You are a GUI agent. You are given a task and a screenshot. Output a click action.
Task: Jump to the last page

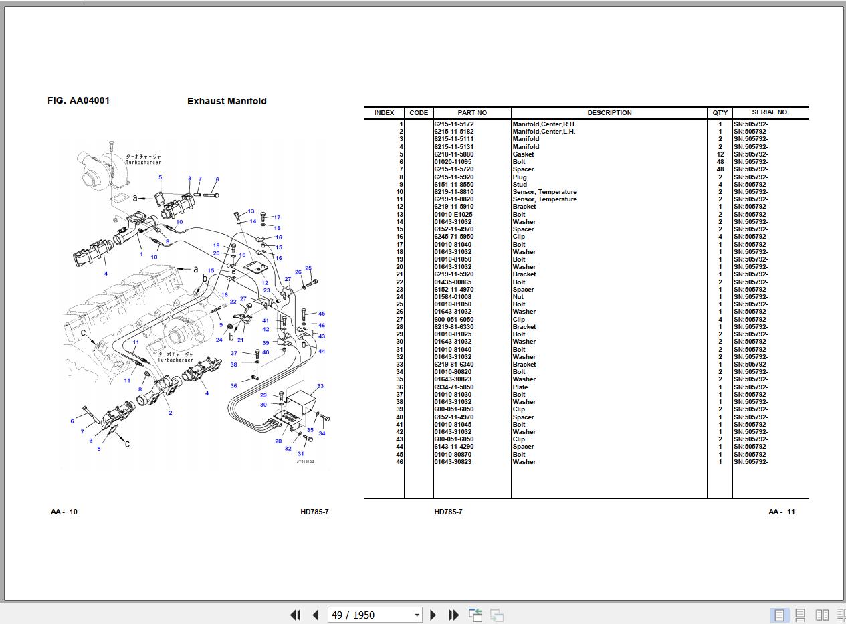pyautogui.click(x=453, y=615)
